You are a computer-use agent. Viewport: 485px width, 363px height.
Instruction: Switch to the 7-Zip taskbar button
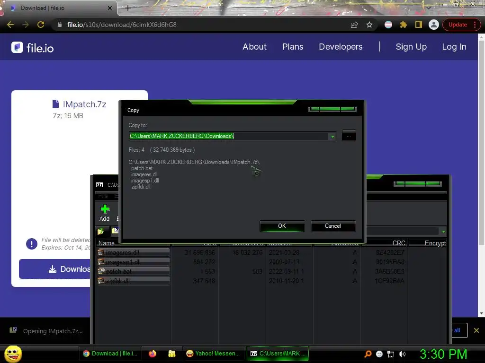click(278, 354)
